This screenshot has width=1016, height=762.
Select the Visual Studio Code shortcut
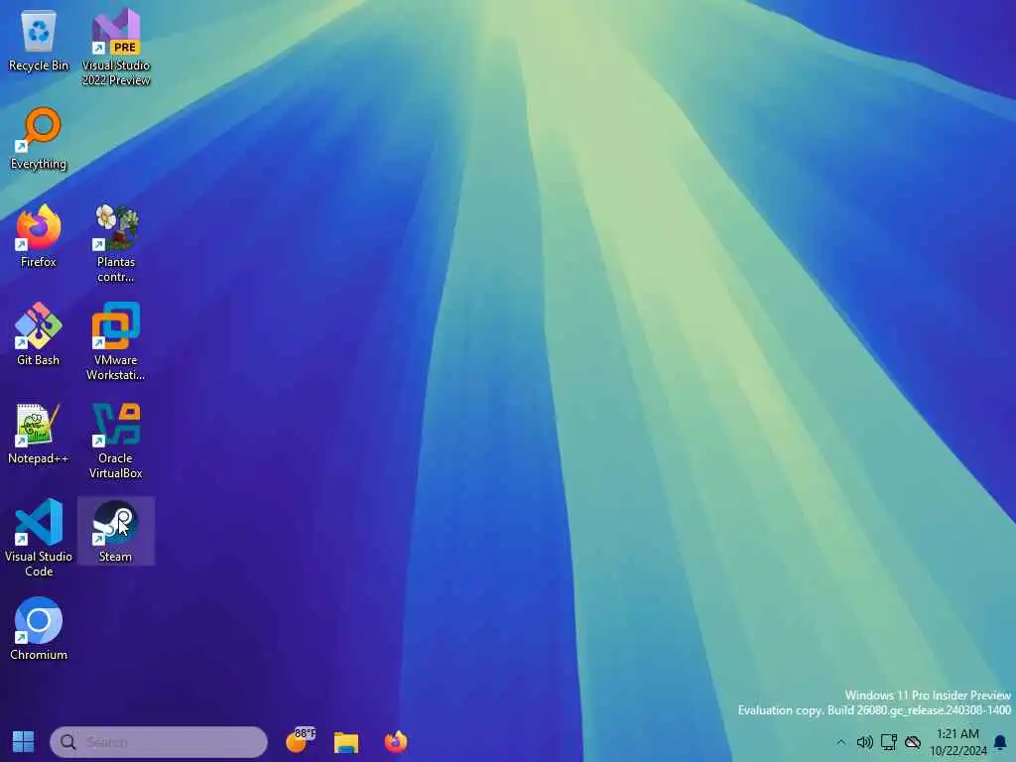point(39,538)
